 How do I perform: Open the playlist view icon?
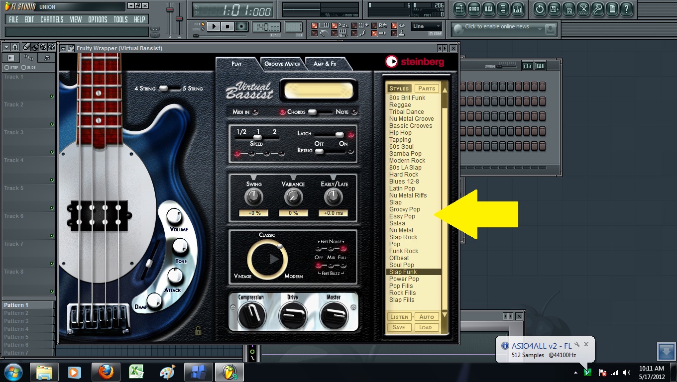(x=459, y=8)
